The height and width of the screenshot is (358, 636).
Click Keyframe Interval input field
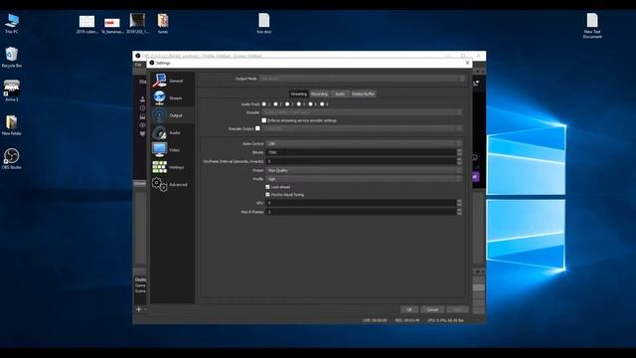361,161
